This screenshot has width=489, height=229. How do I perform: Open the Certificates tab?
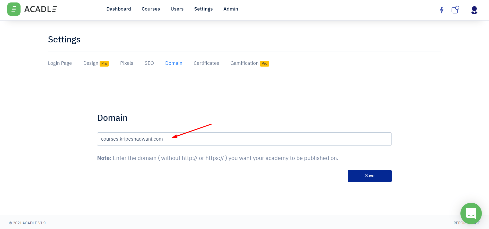pyautogui.click(x=206, y=63)
